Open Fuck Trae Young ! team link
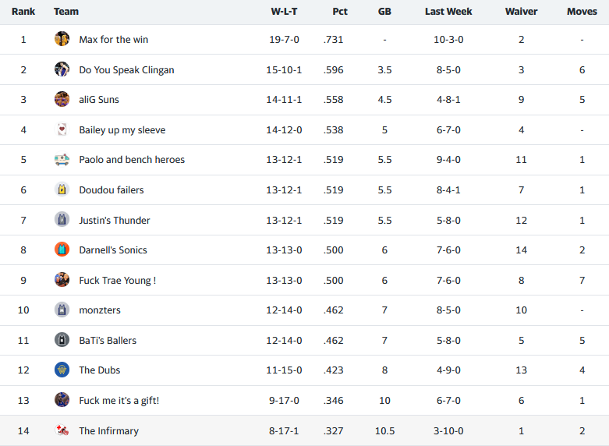Screen dimensions: 609x446 tap(117, 280)
